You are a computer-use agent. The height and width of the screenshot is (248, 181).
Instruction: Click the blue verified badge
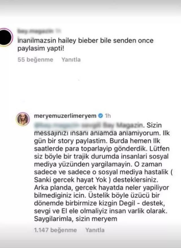tap(100, 116)
